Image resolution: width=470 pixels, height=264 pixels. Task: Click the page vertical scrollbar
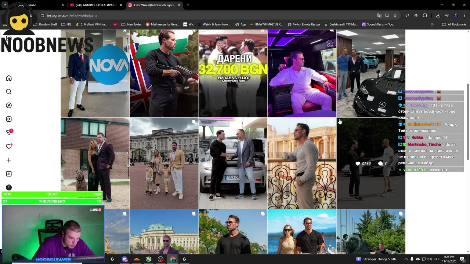click(468, 122)
